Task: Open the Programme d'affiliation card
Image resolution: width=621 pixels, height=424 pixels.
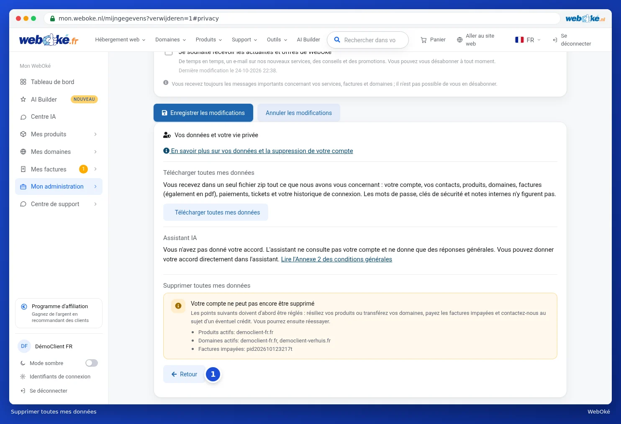Action: tap(59, 313)
